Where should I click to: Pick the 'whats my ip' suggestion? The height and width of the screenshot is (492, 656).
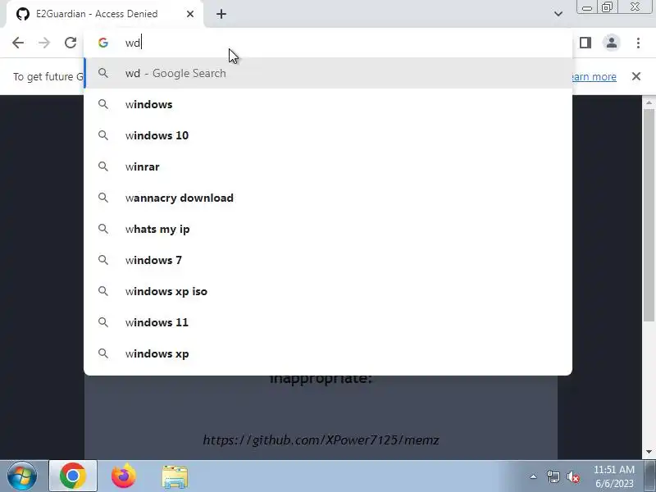coord(328,229)
